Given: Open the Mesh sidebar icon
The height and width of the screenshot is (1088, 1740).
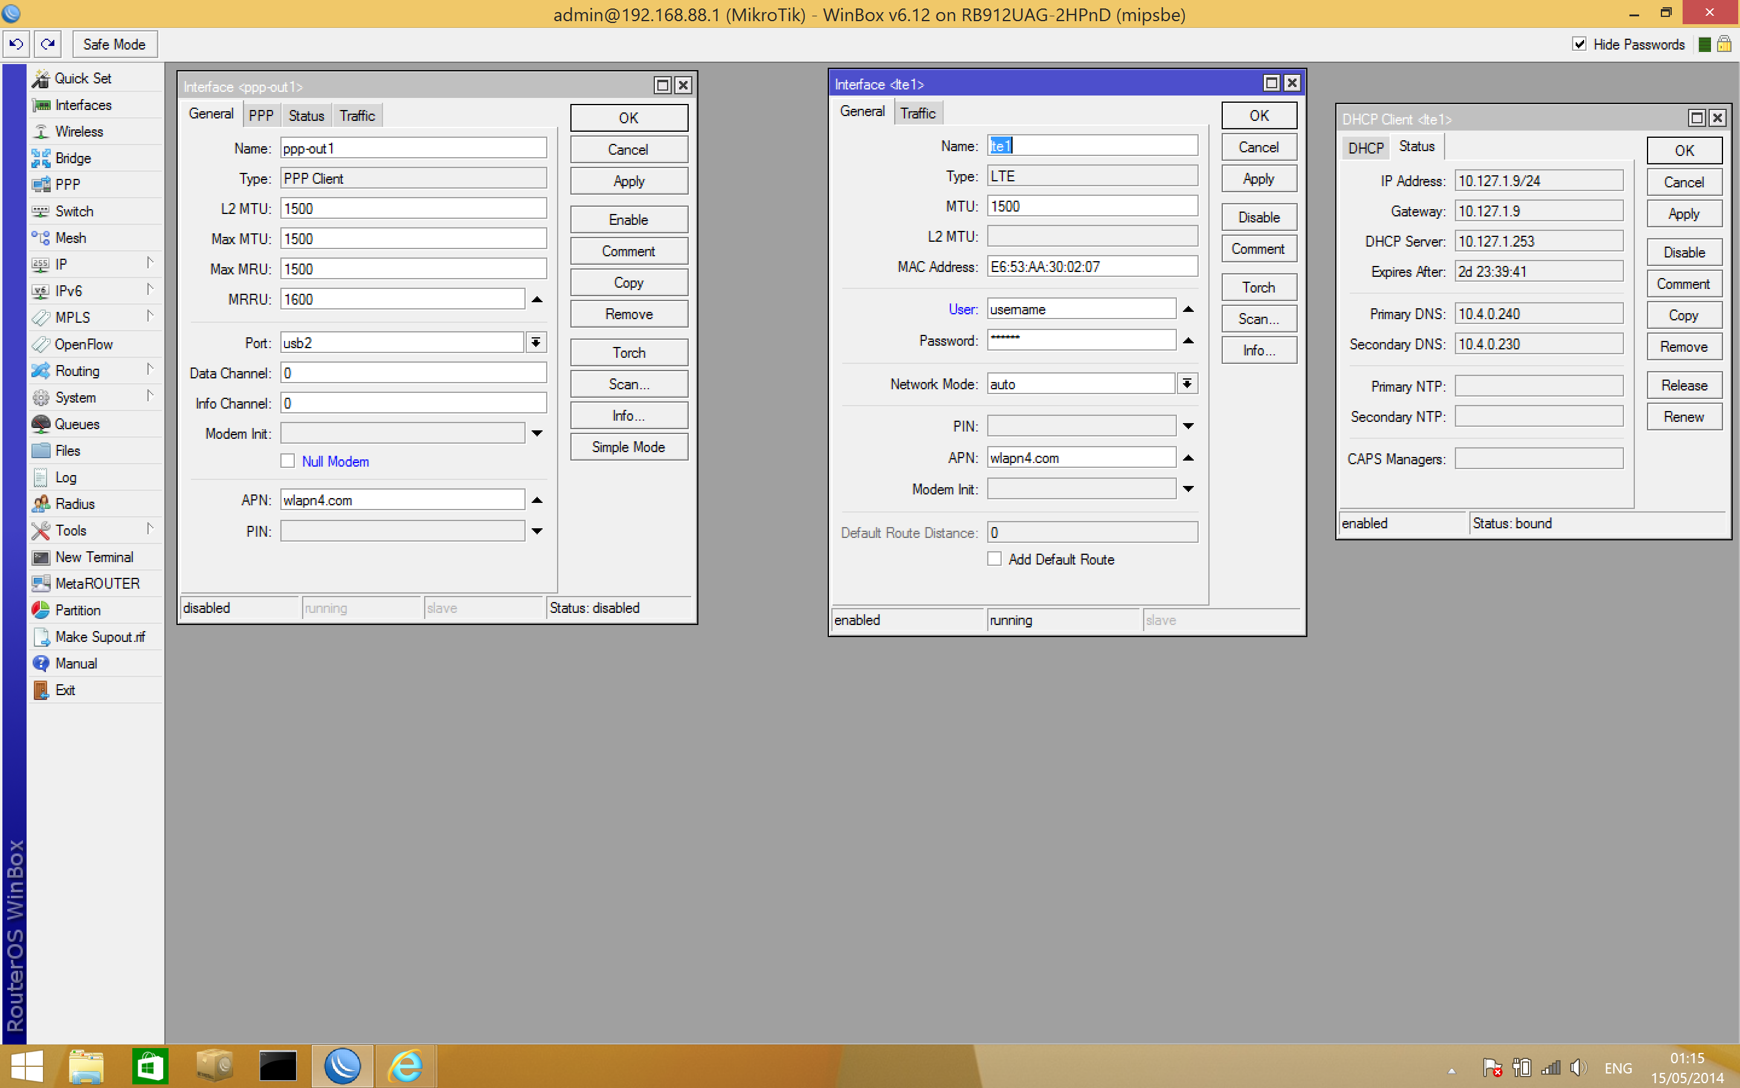Looking at the screenshot, I should (41, 238).
